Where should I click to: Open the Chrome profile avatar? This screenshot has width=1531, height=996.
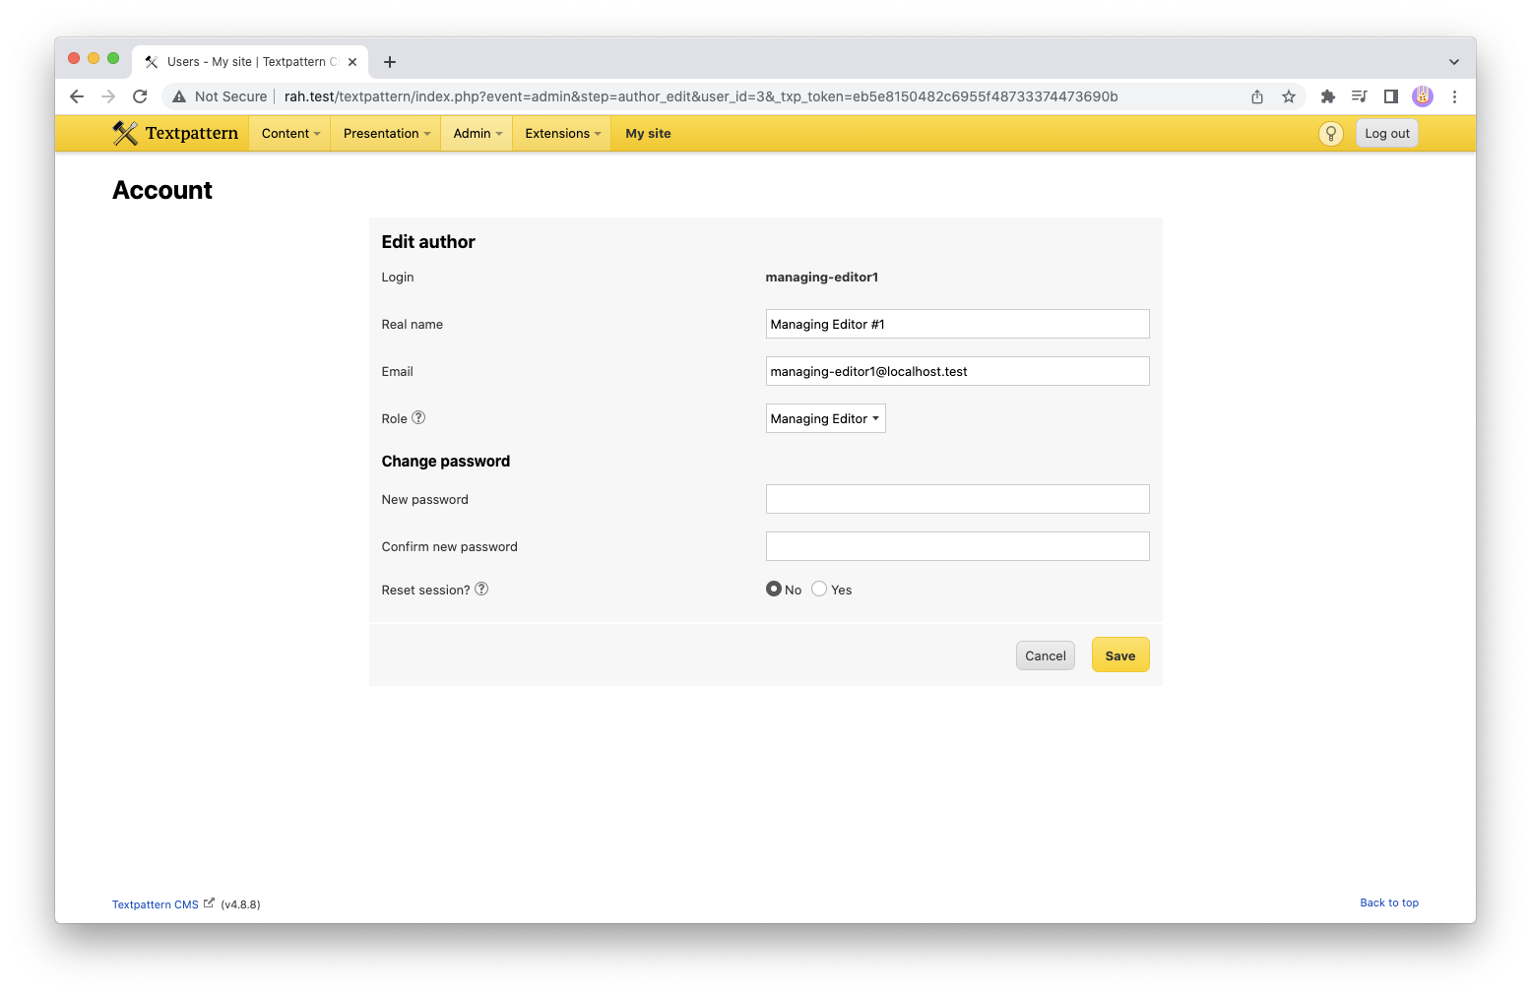coord(1423,96)
